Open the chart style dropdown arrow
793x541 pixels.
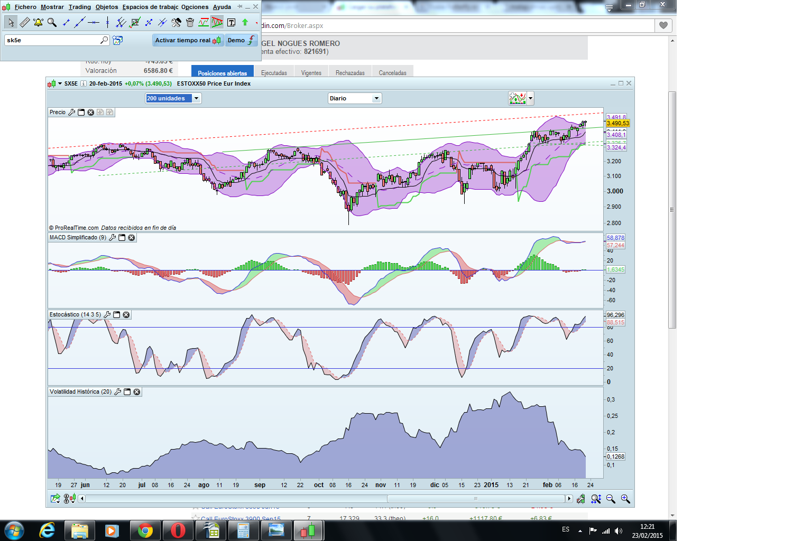pos(530,98)
